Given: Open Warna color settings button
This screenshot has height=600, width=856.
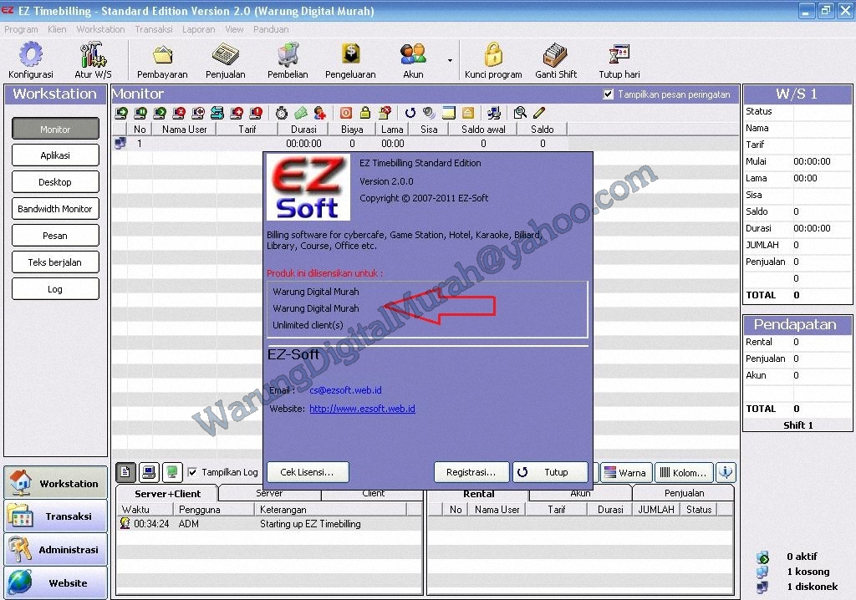Looking at the screenshot, I should pos(625,472).
